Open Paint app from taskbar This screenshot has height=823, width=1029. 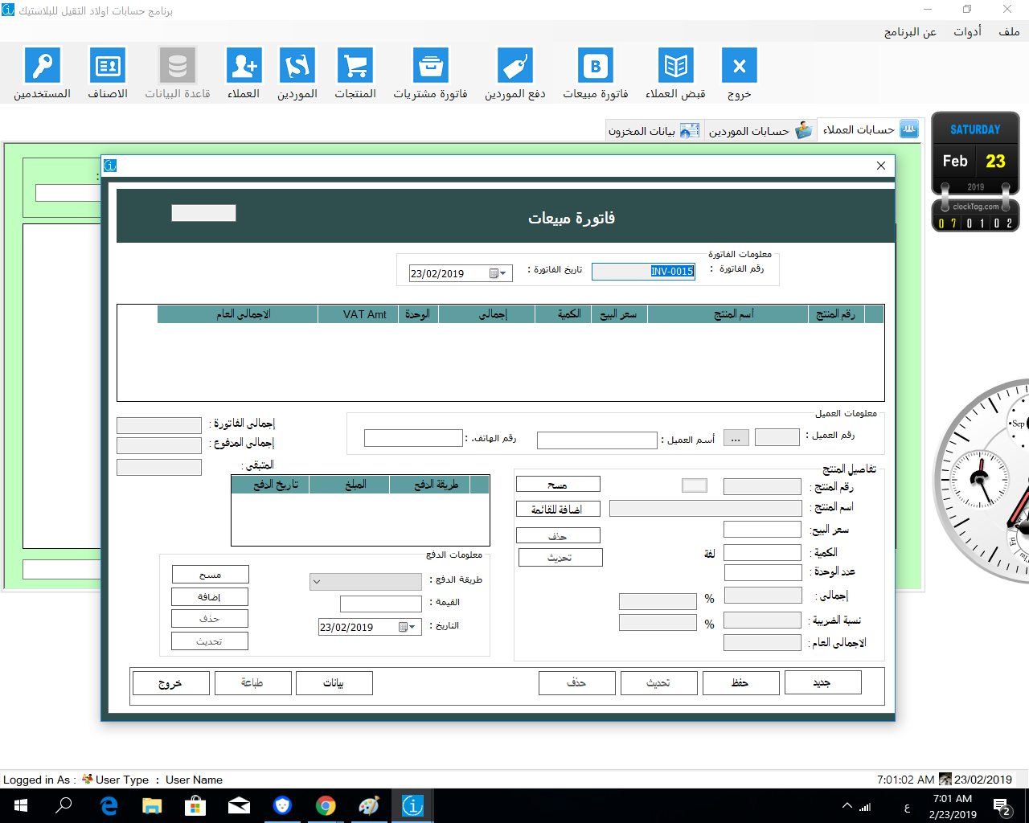(369, 805)
